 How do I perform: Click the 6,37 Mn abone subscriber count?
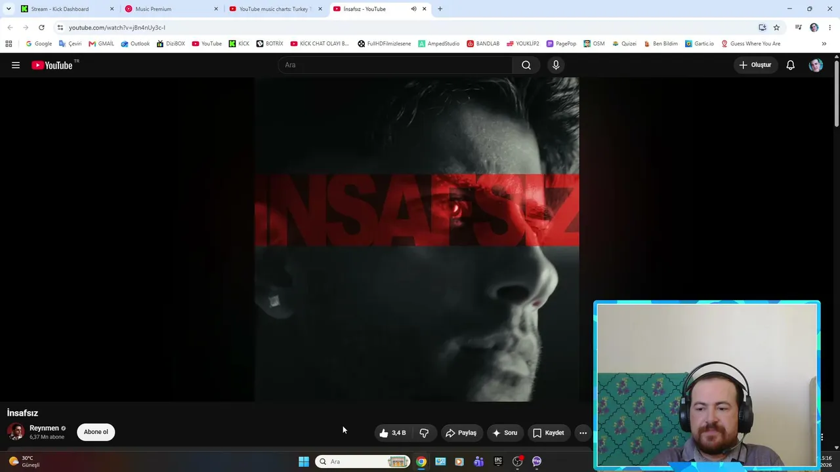[x=47, y=437]
